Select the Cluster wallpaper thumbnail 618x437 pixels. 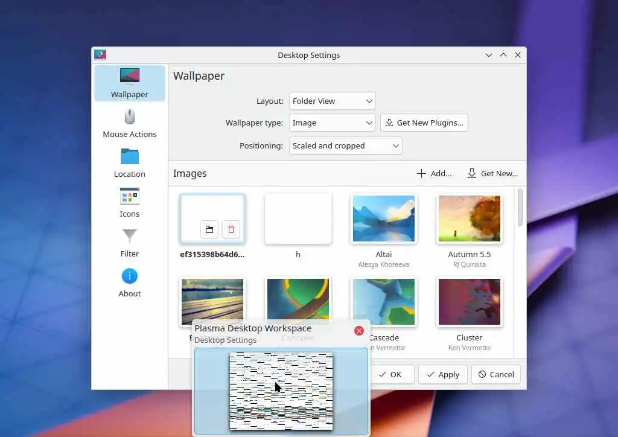coord(470,302)
